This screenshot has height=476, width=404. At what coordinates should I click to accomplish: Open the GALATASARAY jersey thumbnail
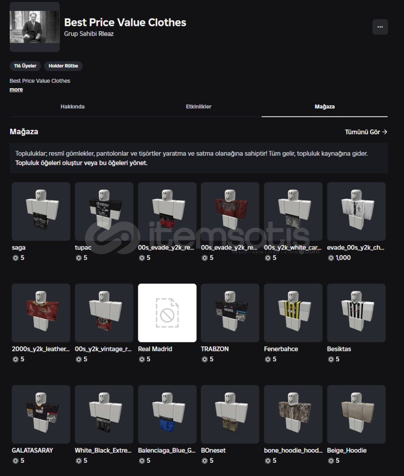point(41,414)
